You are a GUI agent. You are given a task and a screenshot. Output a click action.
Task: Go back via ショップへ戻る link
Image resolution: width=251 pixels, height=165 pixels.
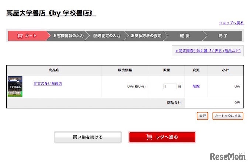pyautogui.click(x=231, y=23)
